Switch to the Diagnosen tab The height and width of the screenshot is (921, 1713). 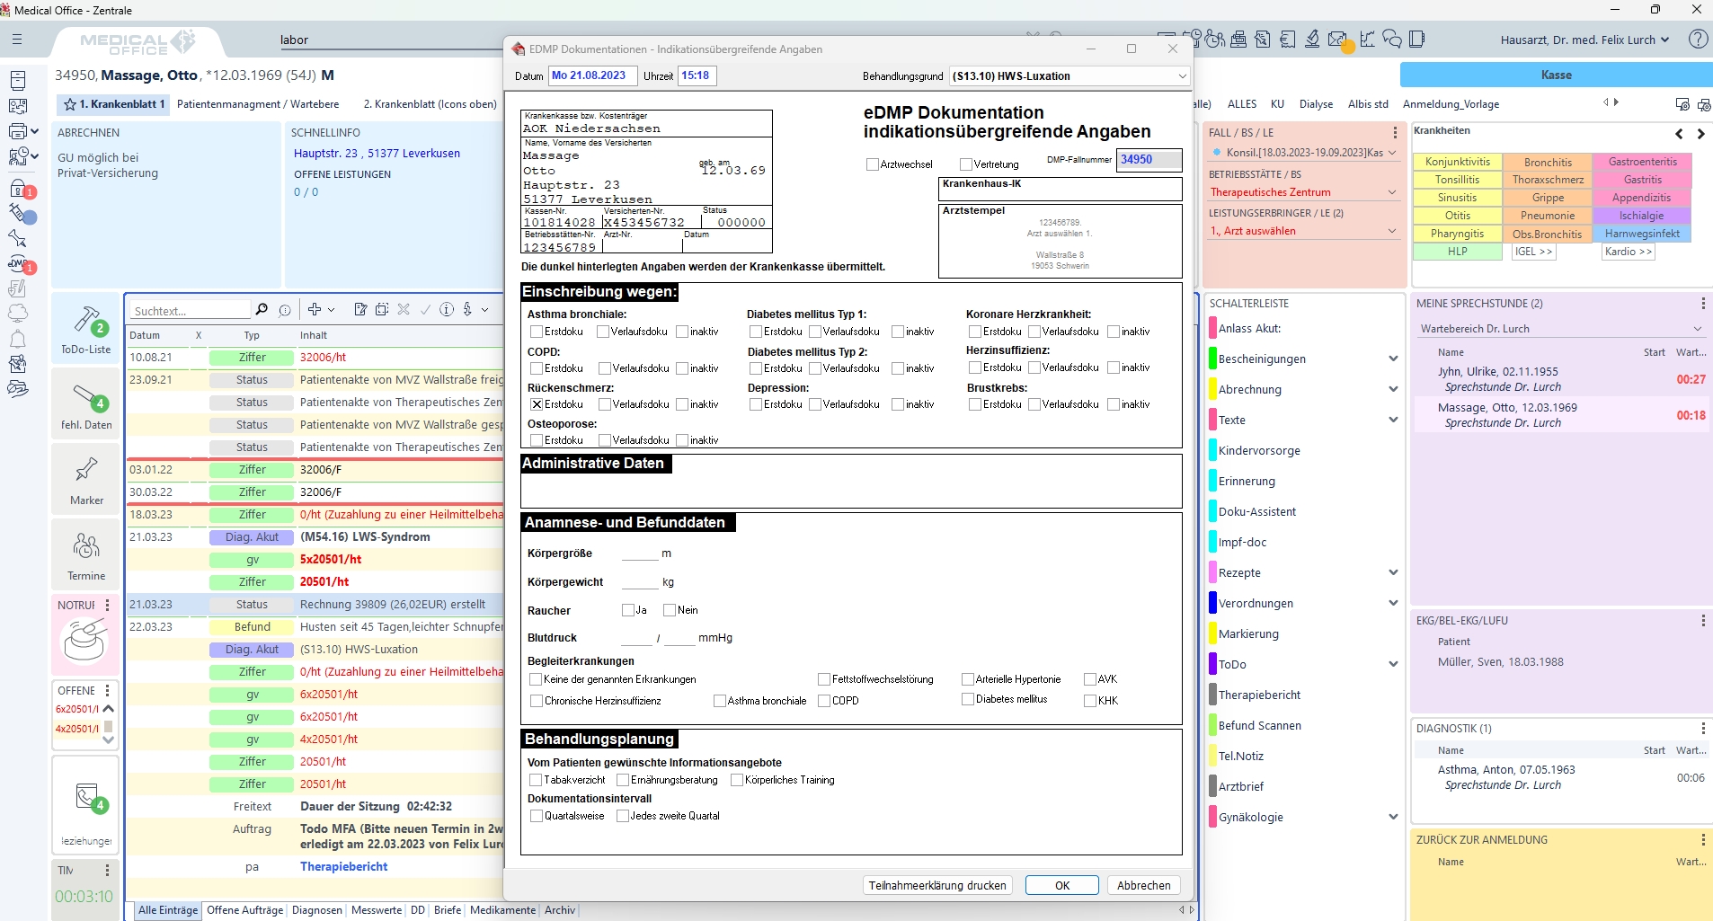pyautogui.click(x=317, y=910)
